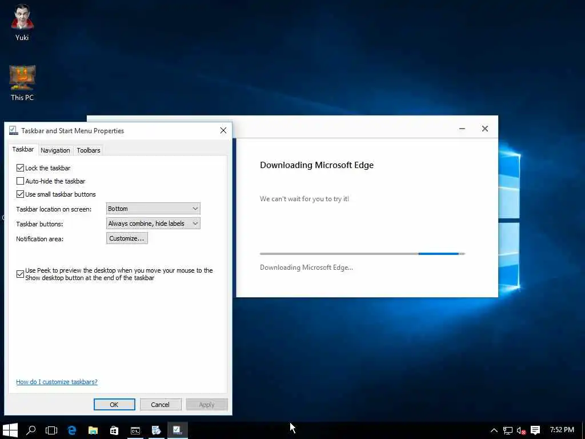Click the 'We can't wait for you' text
Image resolution: width=585 pixels, height=439 pixels.
point(304,199)
